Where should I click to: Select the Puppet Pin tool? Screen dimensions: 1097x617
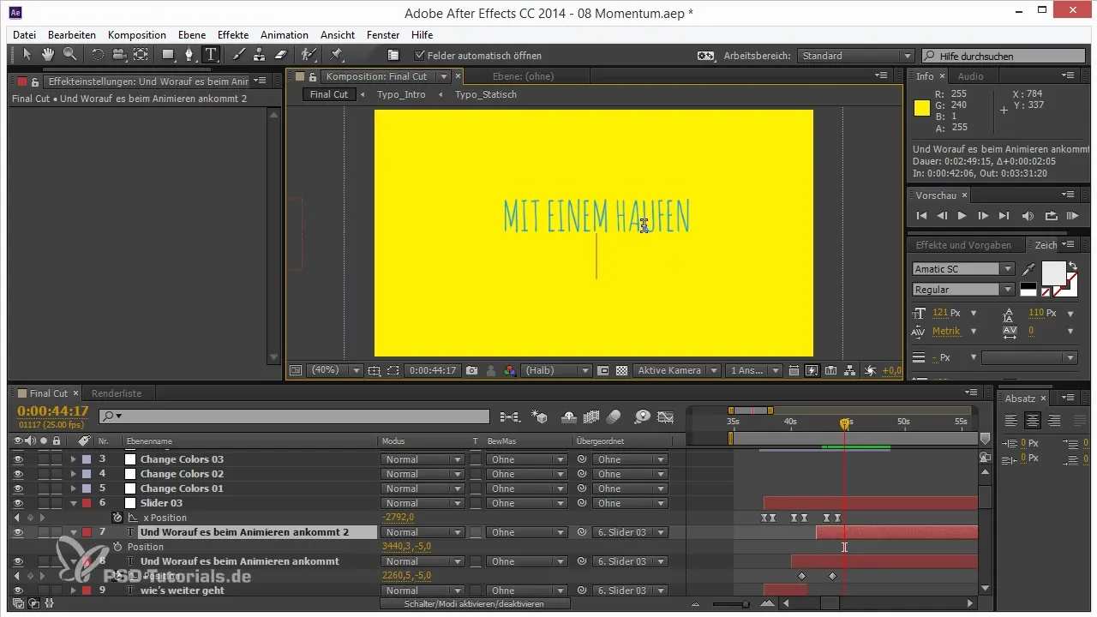pos(336,55)
